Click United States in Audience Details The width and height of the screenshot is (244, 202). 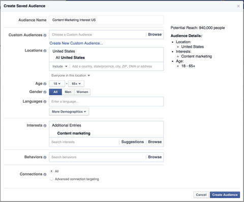[x=193, y=47]
